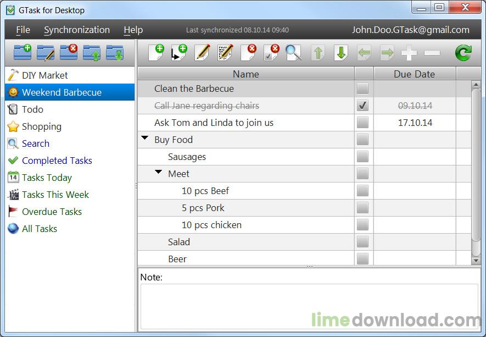
Task: Select the Beer task row
Action: (x=304, y=258)
